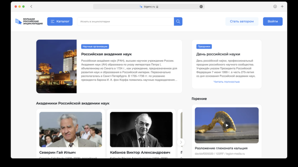Select the Праздники tag
Screen dimensions: 298x167
coord(204,47)
